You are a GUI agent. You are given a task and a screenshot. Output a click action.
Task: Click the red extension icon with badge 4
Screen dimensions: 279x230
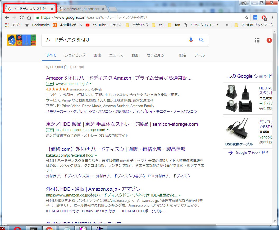[x=264, y=18]
